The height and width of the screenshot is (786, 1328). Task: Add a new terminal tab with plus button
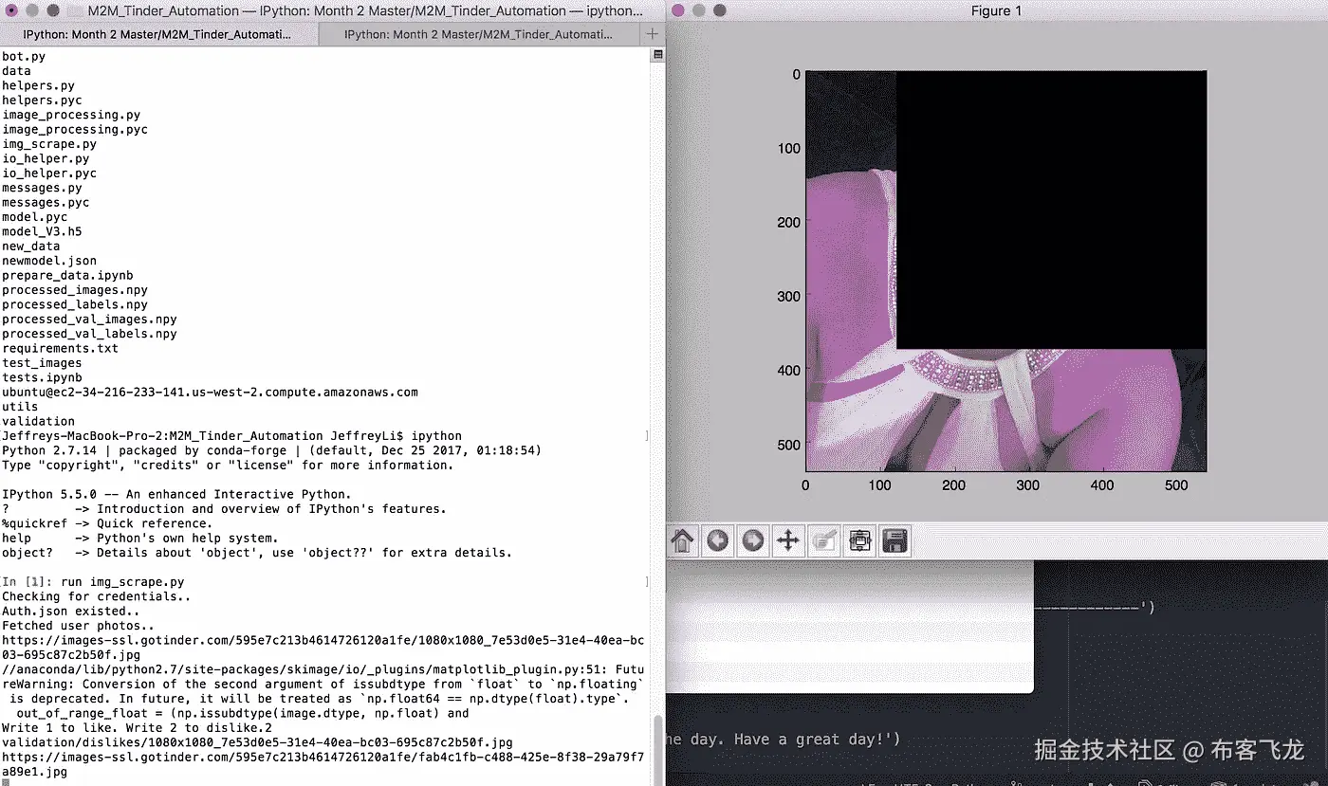click(652, 34)
